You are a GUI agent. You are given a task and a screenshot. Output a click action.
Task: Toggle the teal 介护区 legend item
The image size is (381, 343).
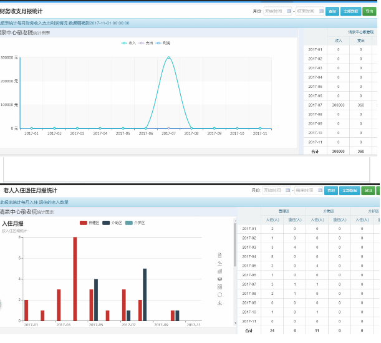[135, 223]
